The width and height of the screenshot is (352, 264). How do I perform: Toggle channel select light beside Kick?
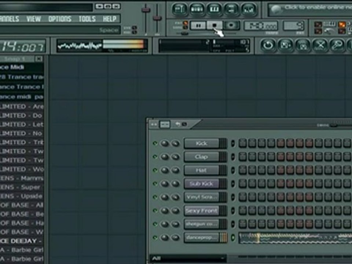(233, 143)
